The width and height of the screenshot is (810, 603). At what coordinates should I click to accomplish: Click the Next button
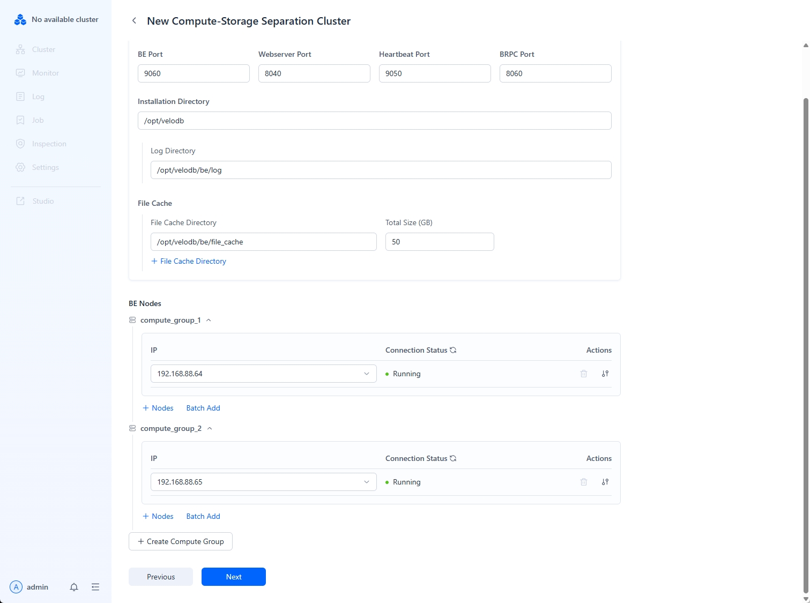click(234, 577)
